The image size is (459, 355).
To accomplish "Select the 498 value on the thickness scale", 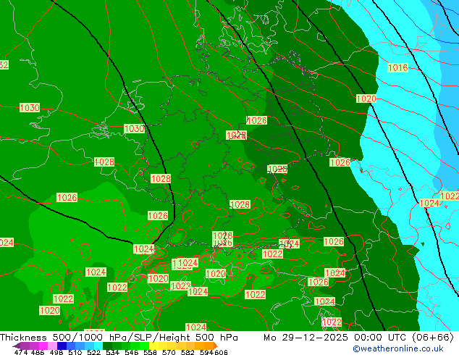I will coord(56,352).
